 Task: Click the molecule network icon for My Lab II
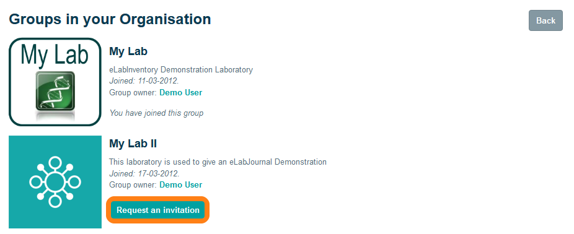[x=55, y=182]
